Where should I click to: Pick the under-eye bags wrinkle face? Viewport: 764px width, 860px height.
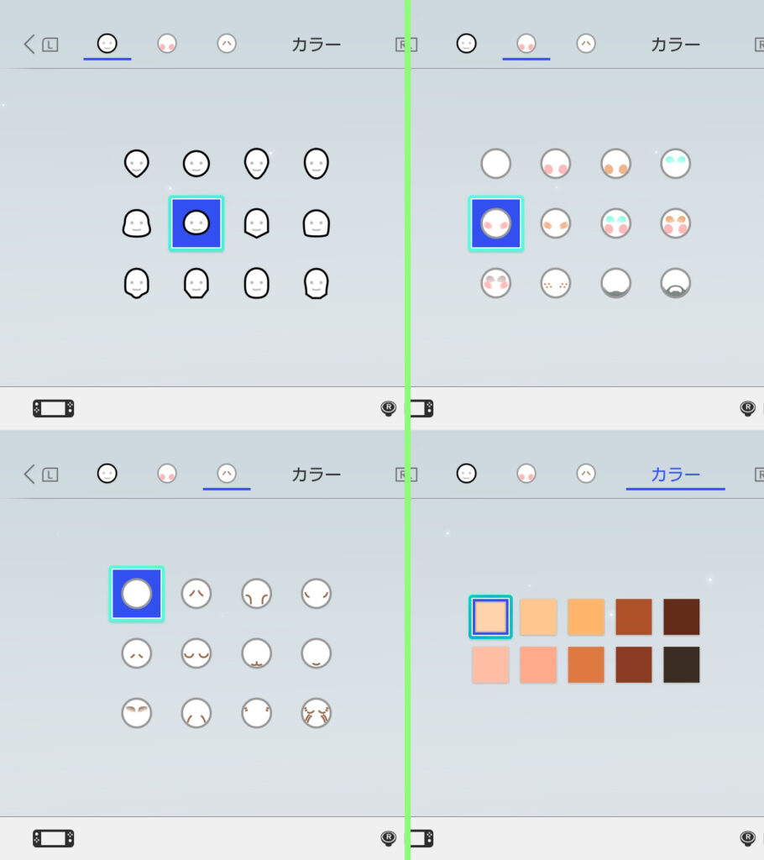click(196, 653)
